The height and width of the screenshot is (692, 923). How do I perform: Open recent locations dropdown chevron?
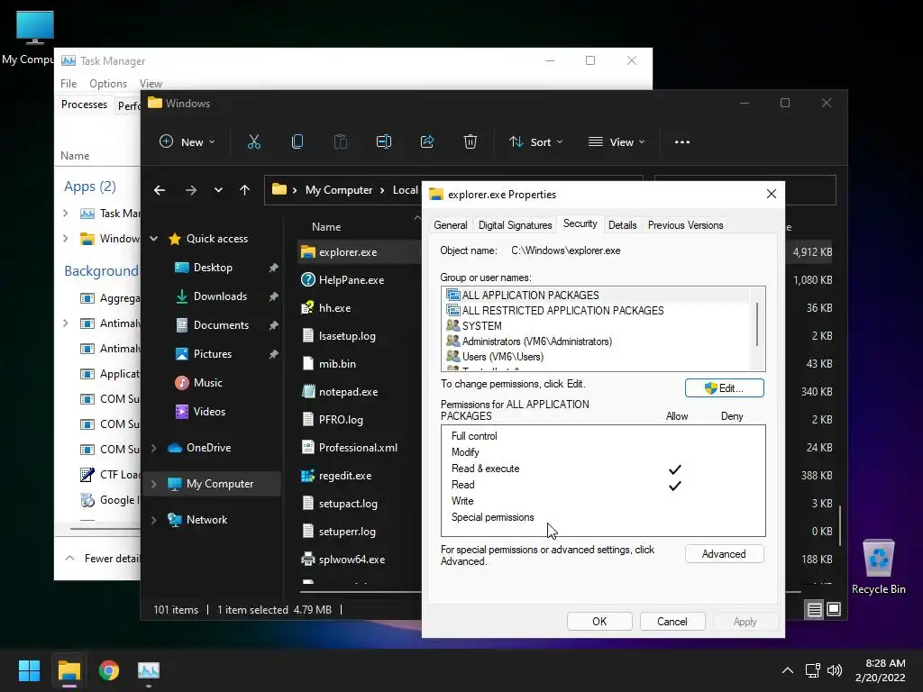(218, 190)
